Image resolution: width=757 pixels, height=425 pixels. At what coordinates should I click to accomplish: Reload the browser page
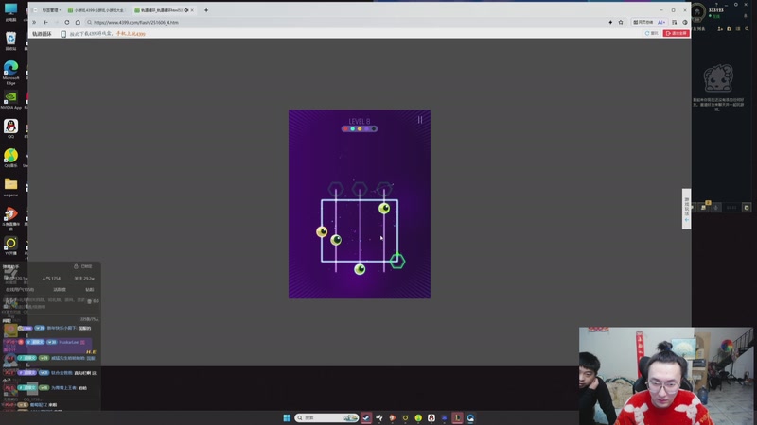[x=66, y=22]
